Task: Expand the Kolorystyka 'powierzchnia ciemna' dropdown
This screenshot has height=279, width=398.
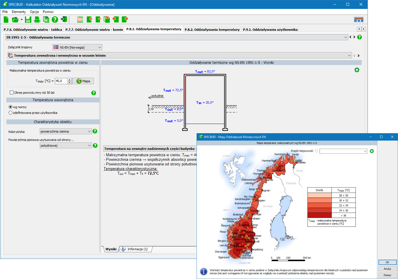Action: (x=66, y=131)
